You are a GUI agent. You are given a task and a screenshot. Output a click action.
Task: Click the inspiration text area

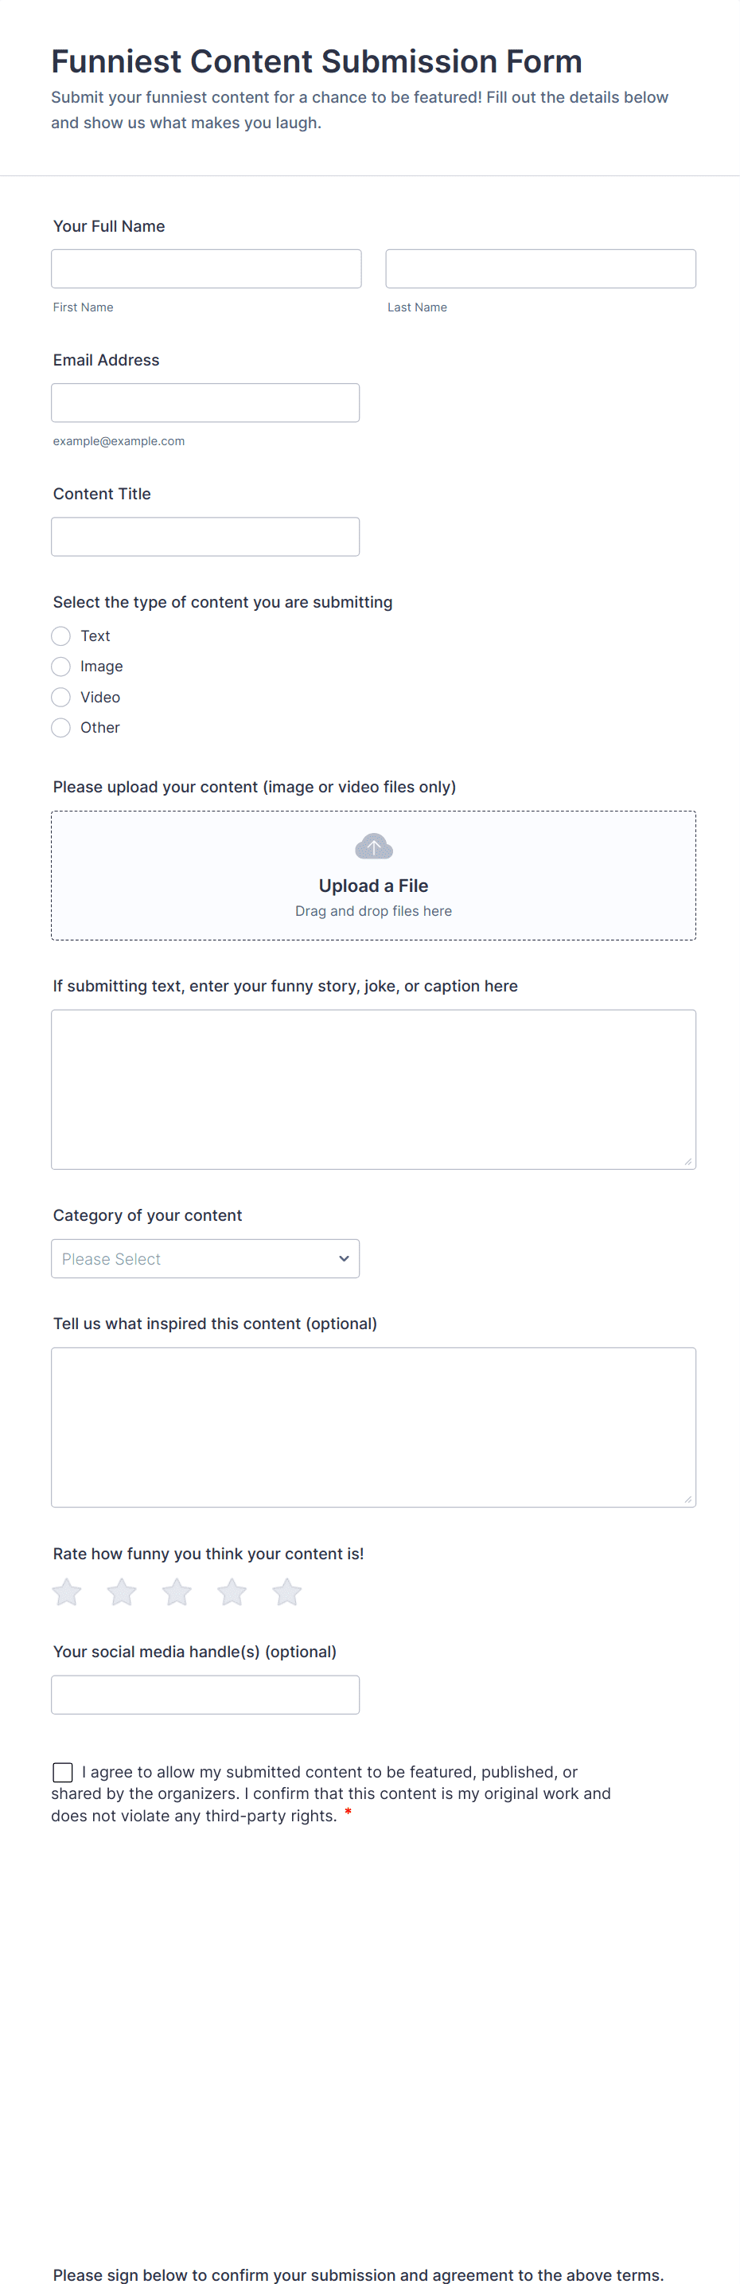click(x=373, y=1426)
